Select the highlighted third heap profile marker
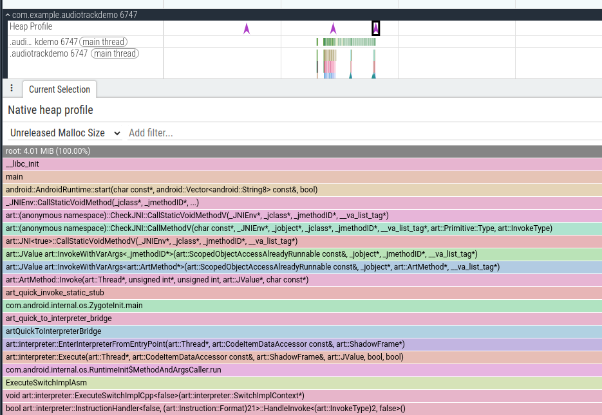This screenshot has width=602, height=415. [376, 28]
